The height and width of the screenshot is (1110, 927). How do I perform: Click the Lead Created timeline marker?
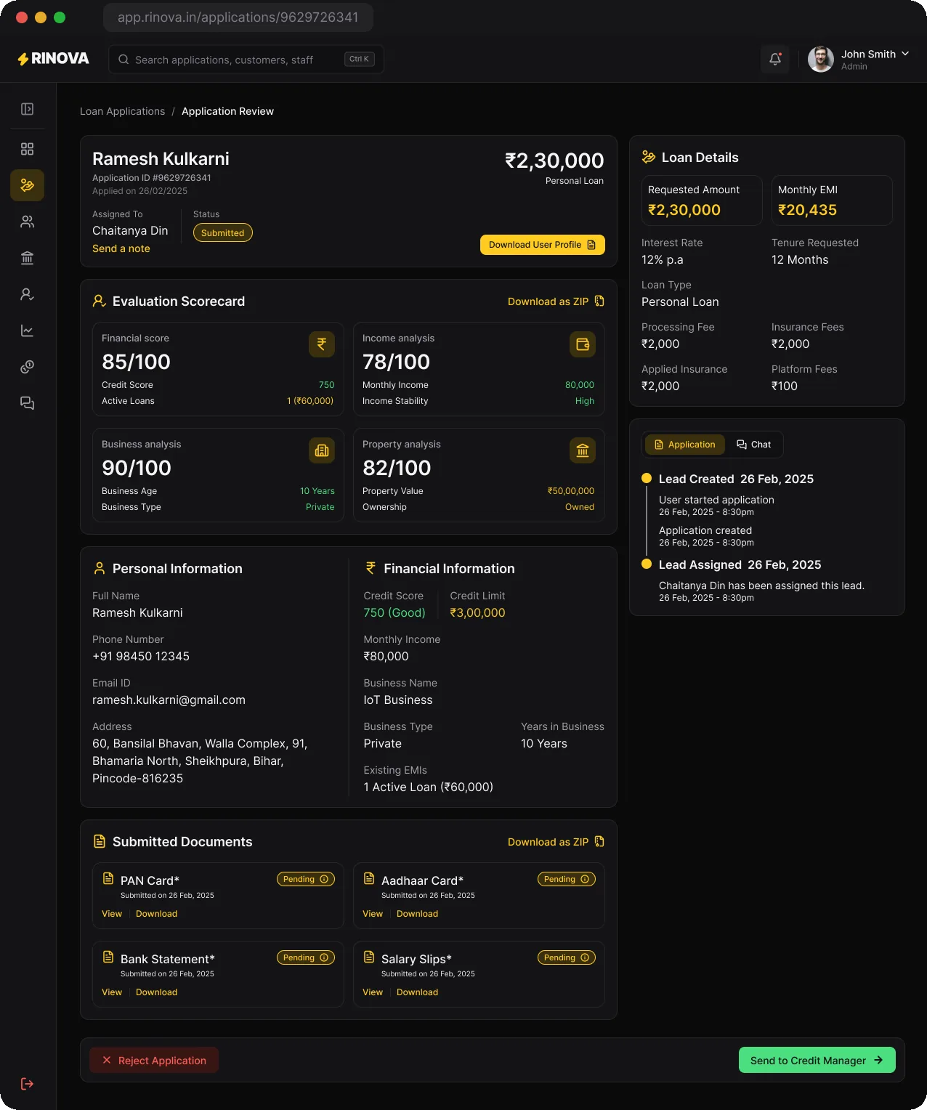point(647,478)
